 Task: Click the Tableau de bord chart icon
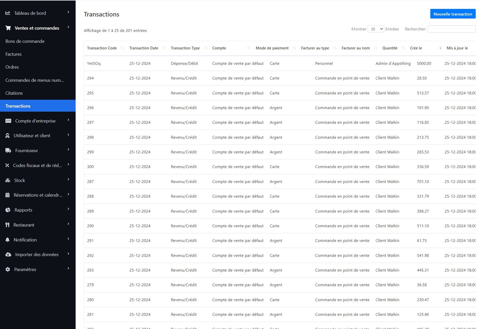(x=8, y=13)
